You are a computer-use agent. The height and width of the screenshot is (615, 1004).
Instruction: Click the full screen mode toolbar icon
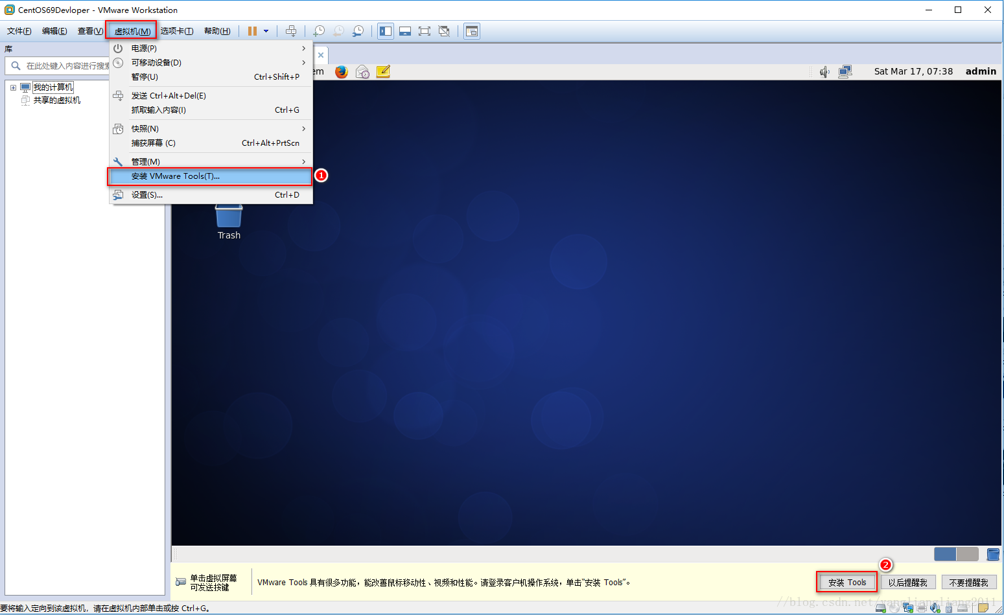(x=425, y=31)
